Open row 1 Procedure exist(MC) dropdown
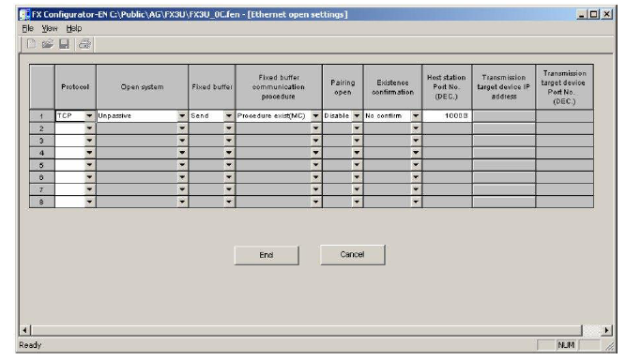The height and width of the screenshot is (361, 626). tap(315, 115)
